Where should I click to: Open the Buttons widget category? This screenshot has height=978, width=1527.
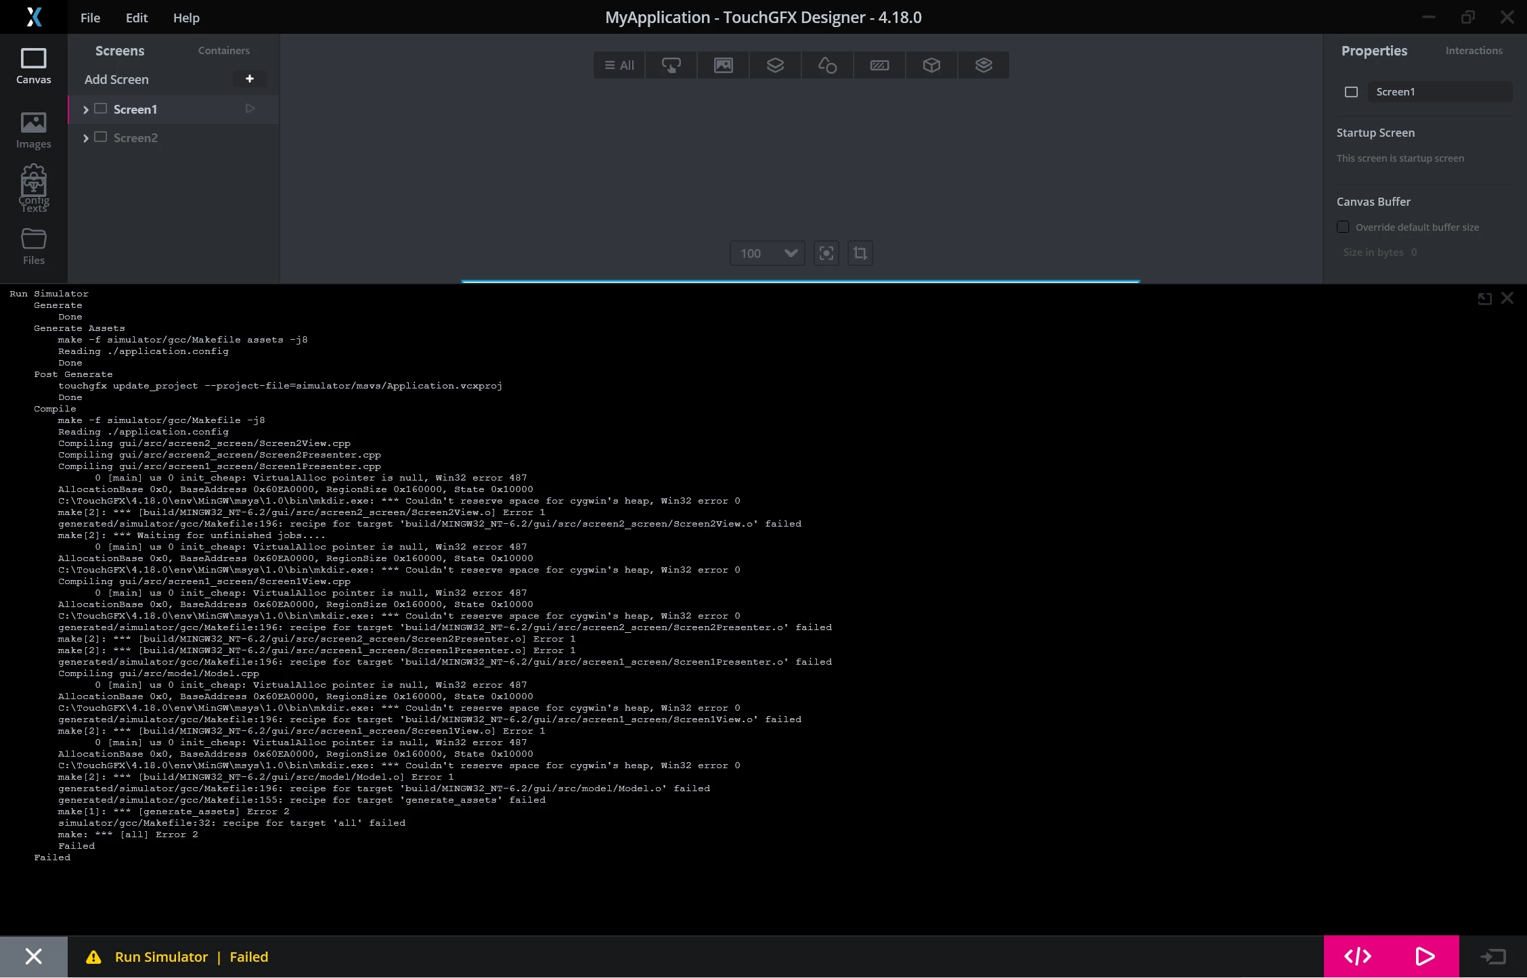[671, 65]
